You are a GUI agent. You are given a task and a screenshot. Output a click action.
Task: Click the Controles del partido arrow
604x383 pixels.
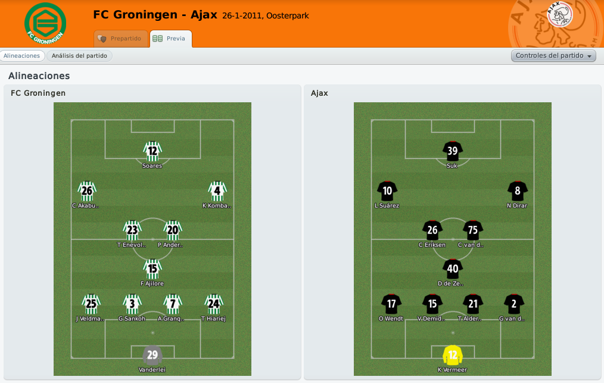pos(589,56)
